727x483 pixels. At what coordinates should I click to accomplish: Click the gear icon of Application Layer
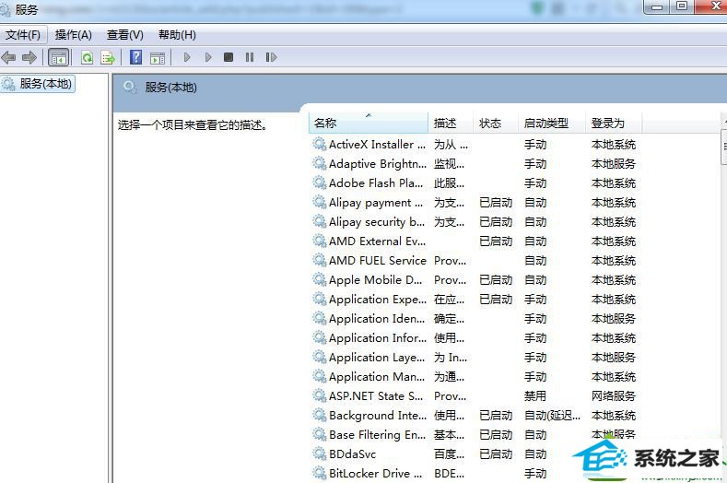tap(319, 358)
